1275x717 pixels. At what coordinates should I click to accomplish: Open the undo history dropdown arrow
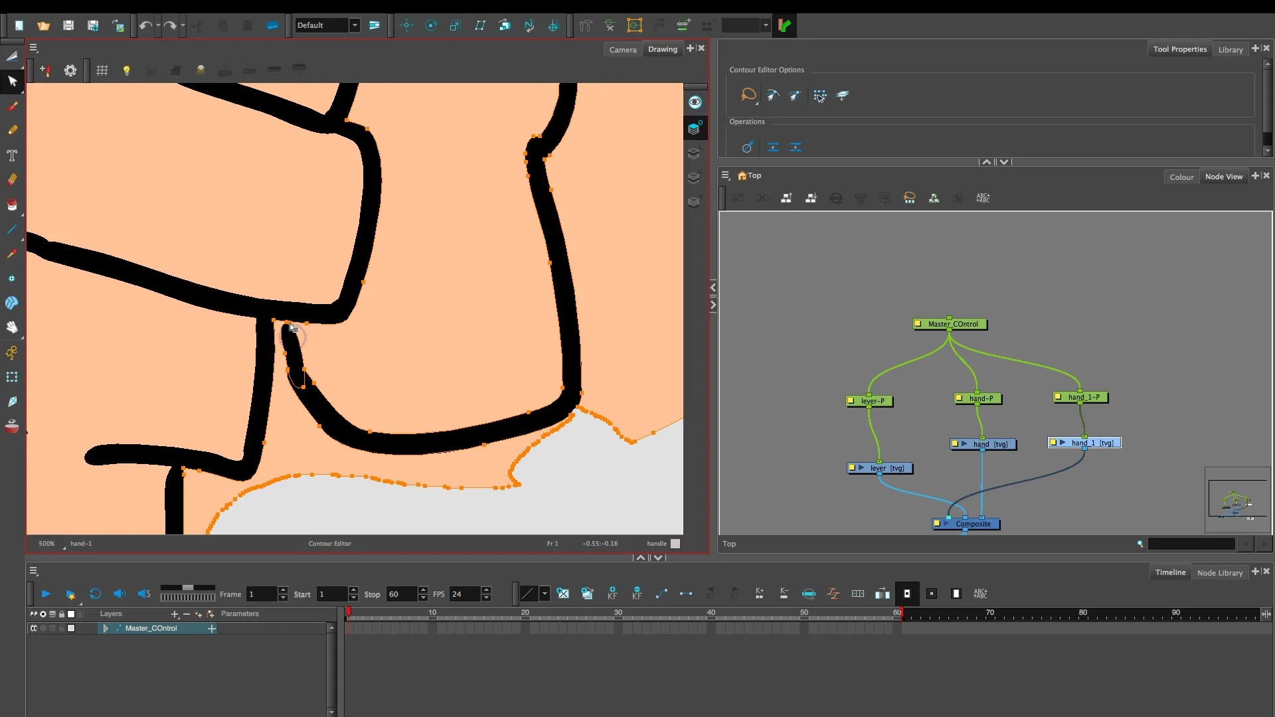[158, 25]
